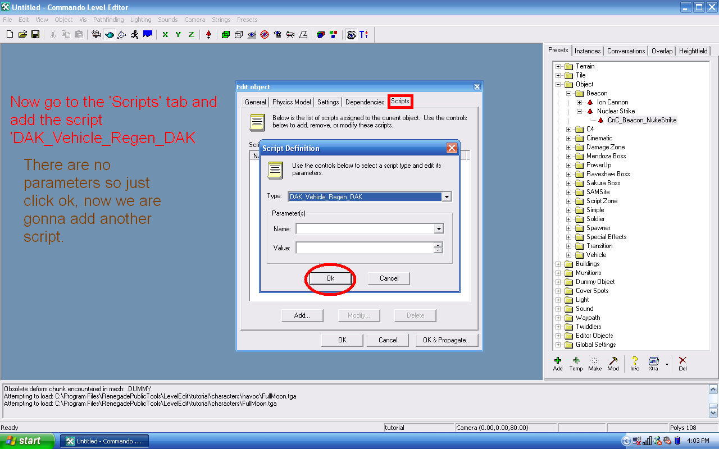Toggle the X axis restriction

(165, 35)
